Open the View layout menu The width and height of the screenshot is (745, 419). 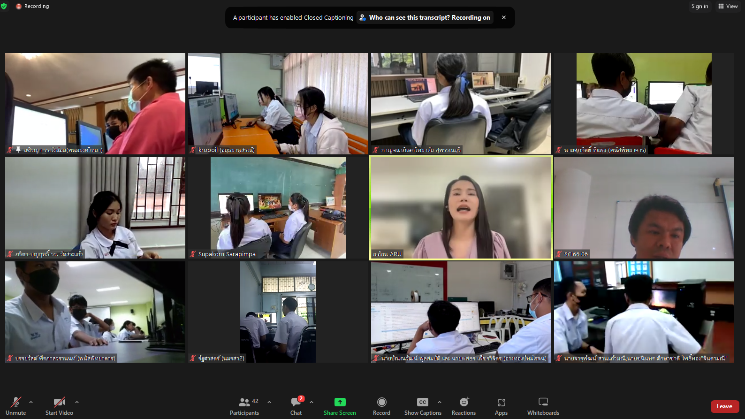pos(728,6)
